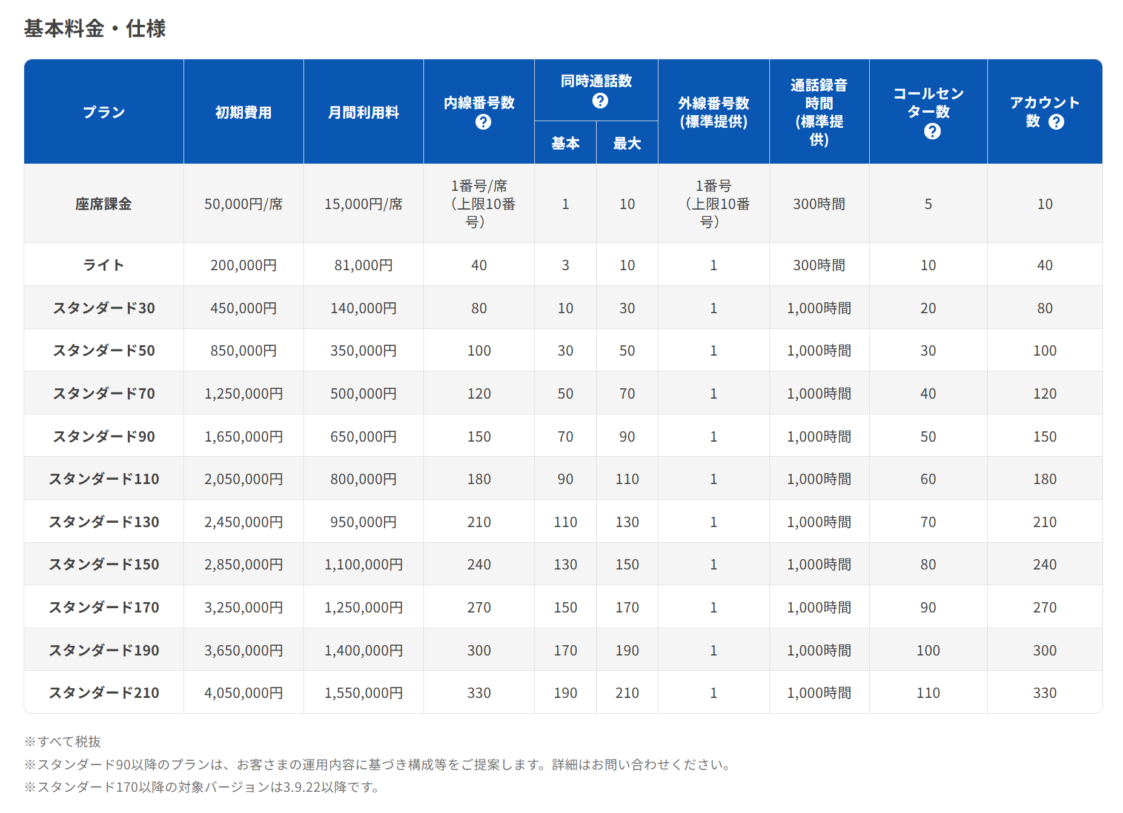This screenshot has height=813, width=1123.
Task: Select the 初期費用 column header
Action: click(243, 112)
